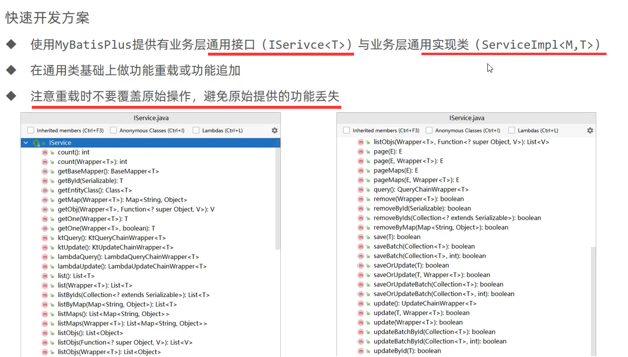Jump to saveOrUpdate(T): boolean method

point(411,266)
